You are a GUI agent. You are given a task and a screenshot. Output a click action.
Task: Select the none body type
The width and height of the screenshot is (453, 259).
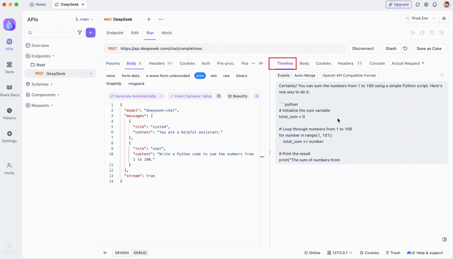point(111,76)
